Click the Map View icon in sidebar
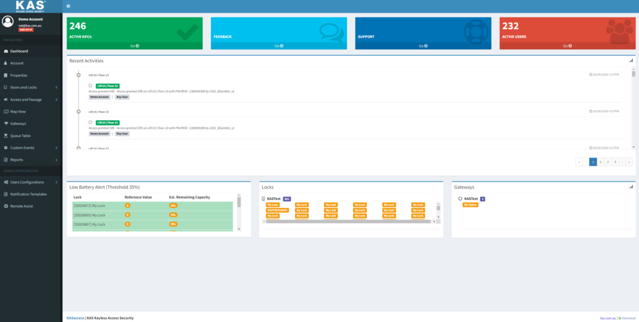This screenshot has height=322, width=639. 6,111
